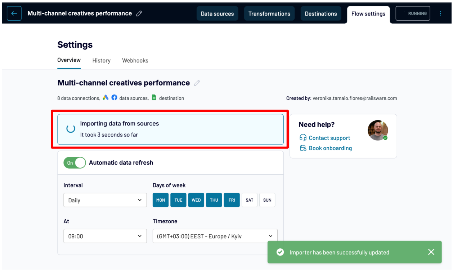Image resolution: width=453 pixels, height=271 pixels.
Task: Click the back arrow button
Action: [14, 13]
